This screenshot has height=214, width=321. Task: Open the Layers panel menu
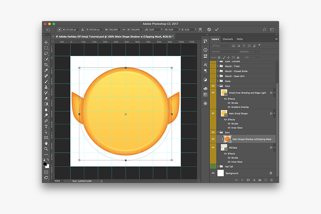click(x=276, y=39)
